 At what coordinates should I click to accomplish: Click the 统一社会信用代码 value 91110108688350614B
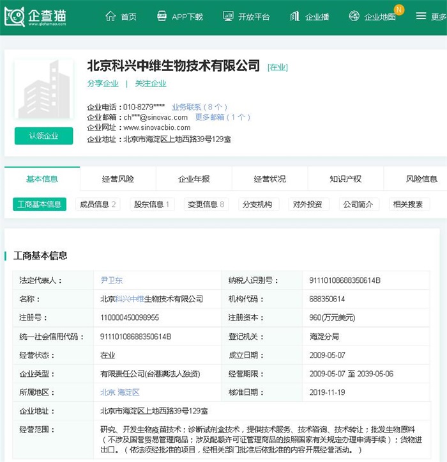(x=135, y=336)
